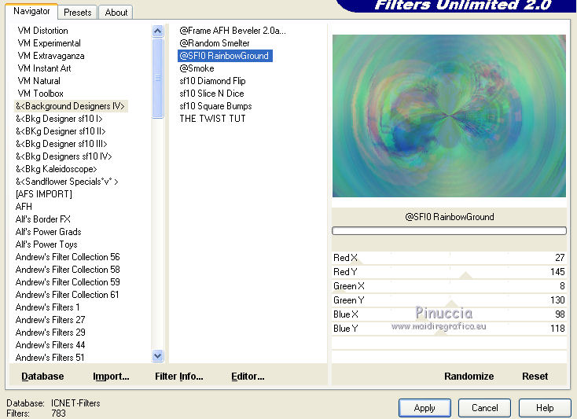Switch to the Navigator tab
The height and width of the screenshot is (419, 577).
(31, 12)
